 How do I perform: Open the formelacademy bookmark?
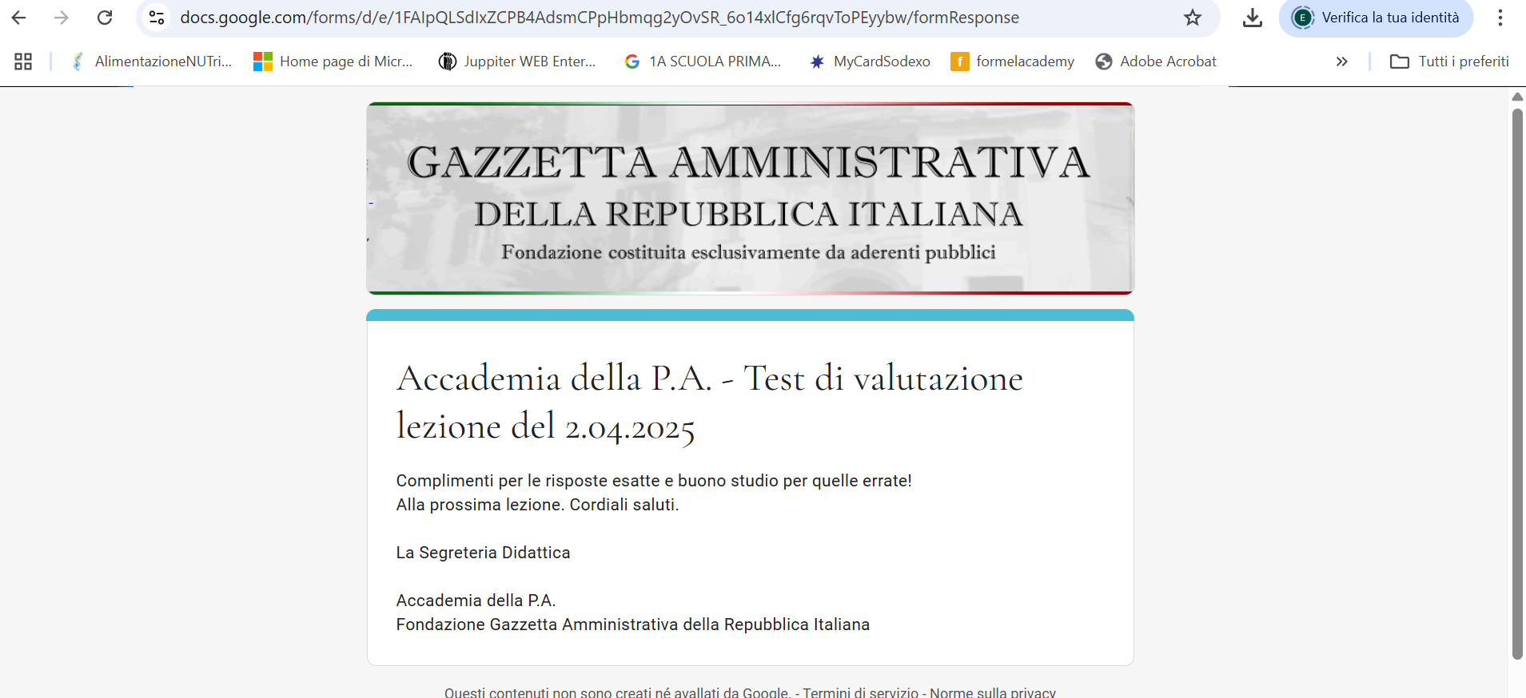pyautogui.click(x=1012, y=61)
